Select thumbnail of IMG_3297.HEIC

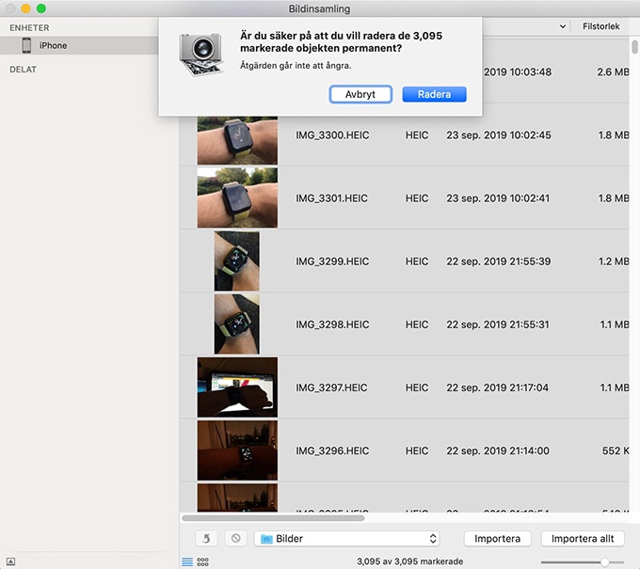(237, 387)
